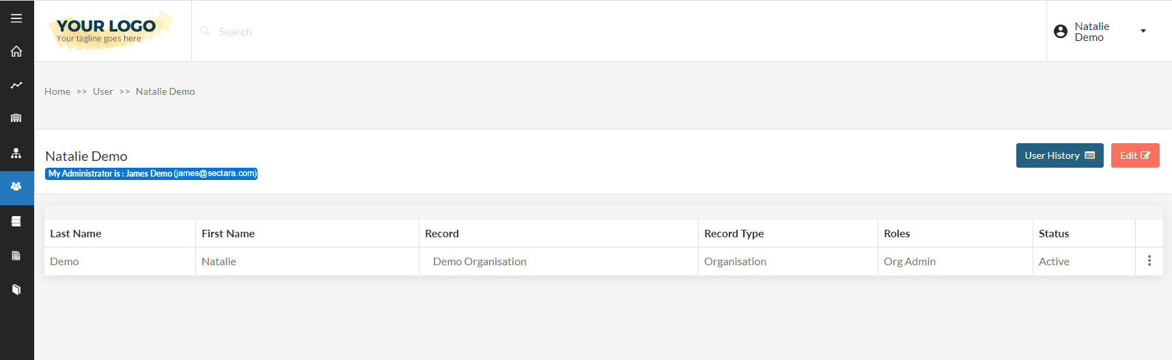Open the book sidebar icon at the bottom
The image size is (1172, 360).
pos(16,290)
